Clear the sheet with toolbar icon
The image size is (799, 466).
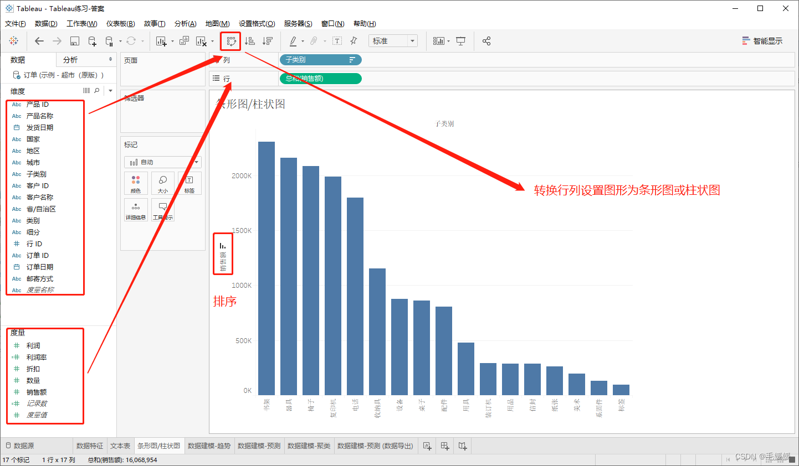coord(201,41)
